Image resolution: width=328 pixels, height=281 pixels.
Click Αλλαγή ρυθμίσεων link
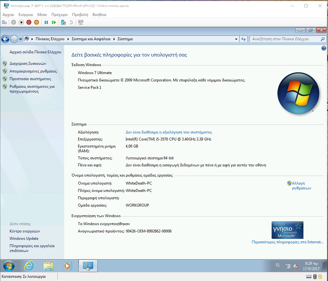tap(301, 186)
